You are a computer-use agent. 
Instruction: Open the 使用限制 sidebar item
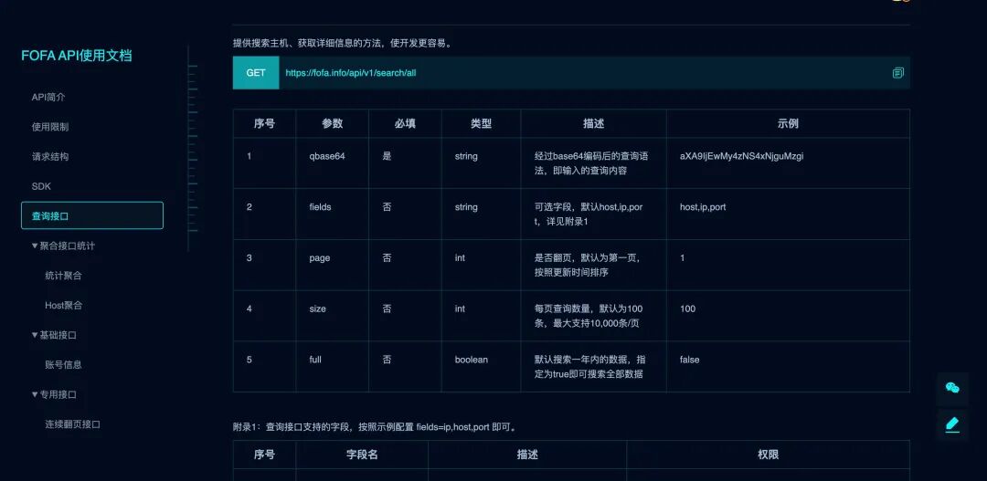coord(50,127)
